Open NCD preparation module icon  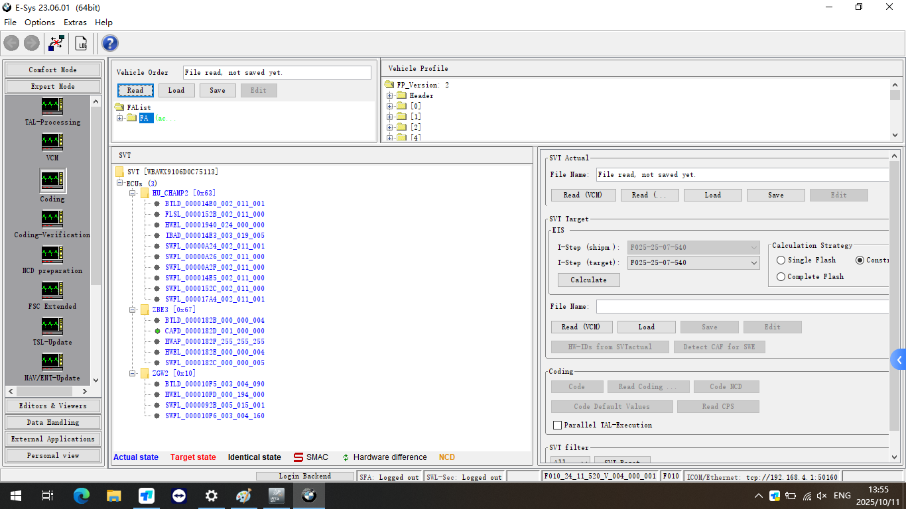point(52,254)
